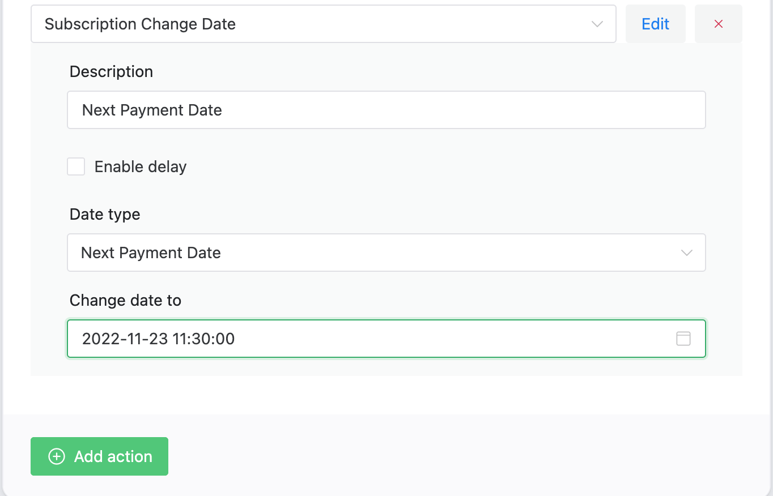Click the Edit button
Viewport: 773px width, 496px height.
(x=656, y=24)
